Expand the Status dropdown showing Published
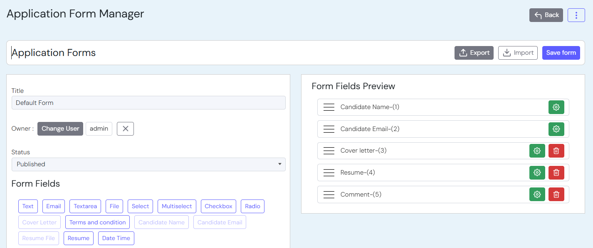Screen dimensions: 593x248 [148, 164]
